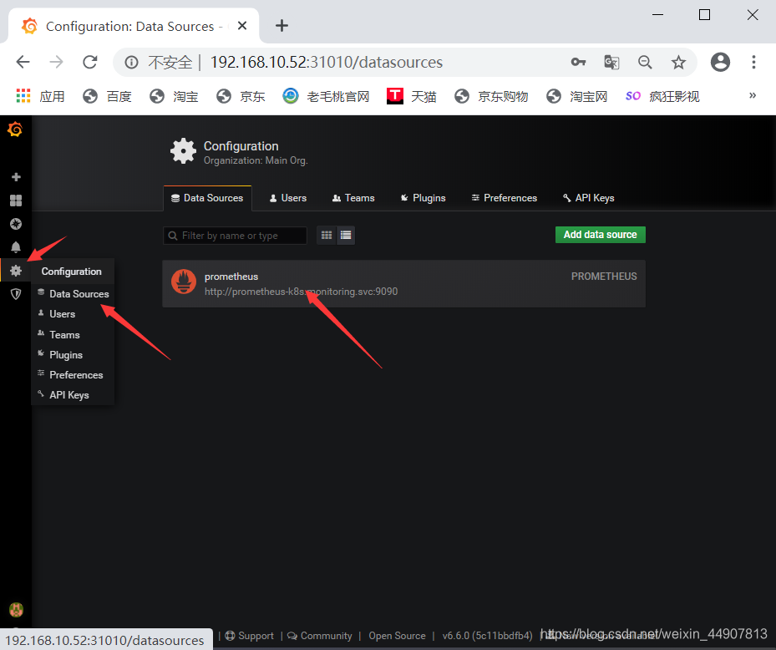The image size is (776, 650).
Task: Switch to the Teams tab
Action: [353, 198]
